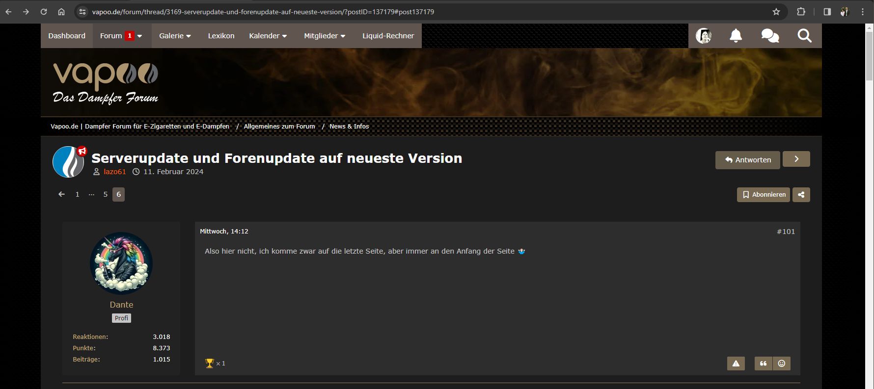Open the browser extensions puzzle icon
Viewport: 874px width, 389px height.
click(801, 12)
